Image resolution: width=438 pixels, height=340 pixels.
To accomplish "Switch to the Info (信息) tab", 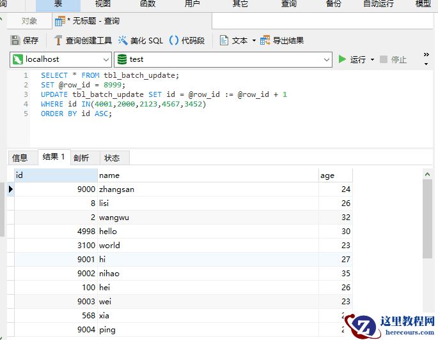I will coord(20,158).
